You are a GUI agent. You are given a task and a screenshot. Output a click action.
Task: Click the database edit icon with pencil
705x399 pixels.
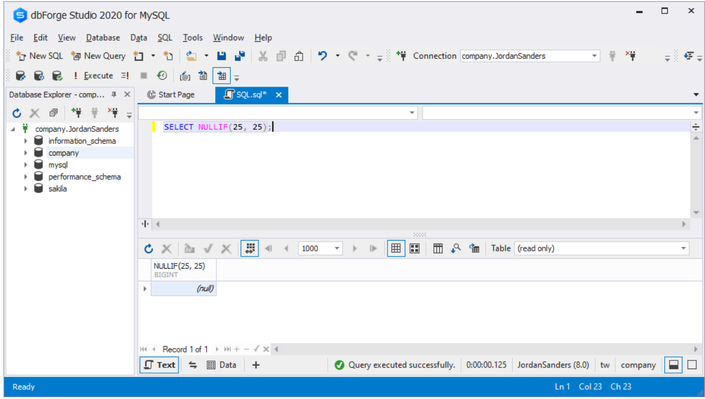tap(21, 75)
